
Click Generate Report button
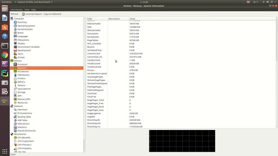[x=32, y=14]
